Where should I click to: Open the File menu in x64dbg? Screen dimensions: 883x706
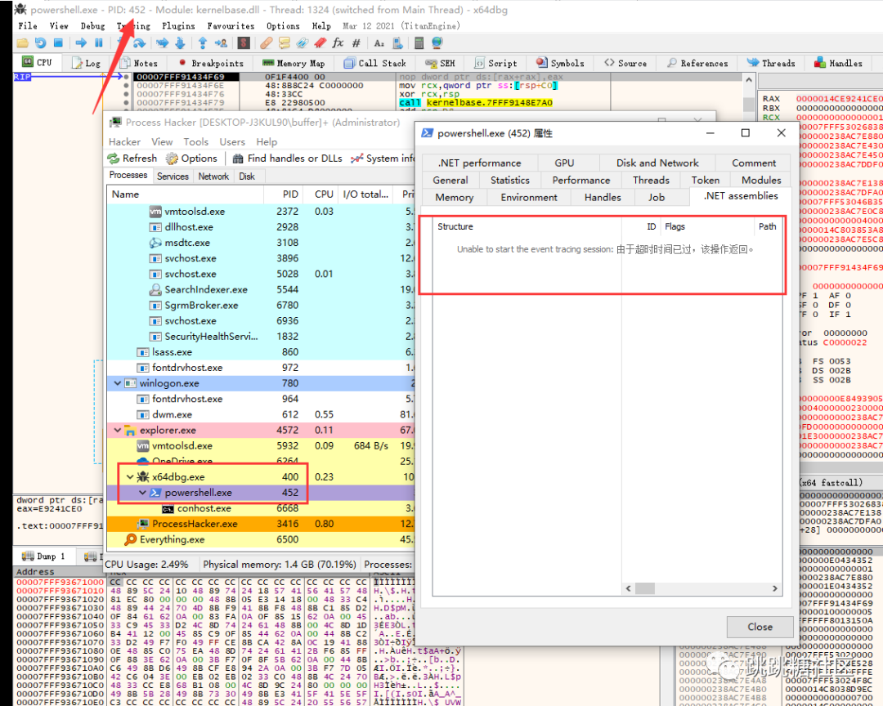[28, 26]
